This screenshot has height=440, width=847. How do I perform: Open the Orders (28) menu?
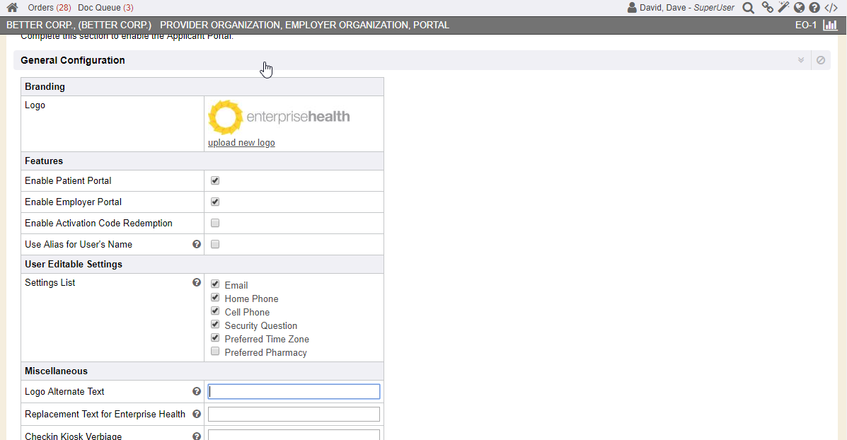[x=49, y=8]
